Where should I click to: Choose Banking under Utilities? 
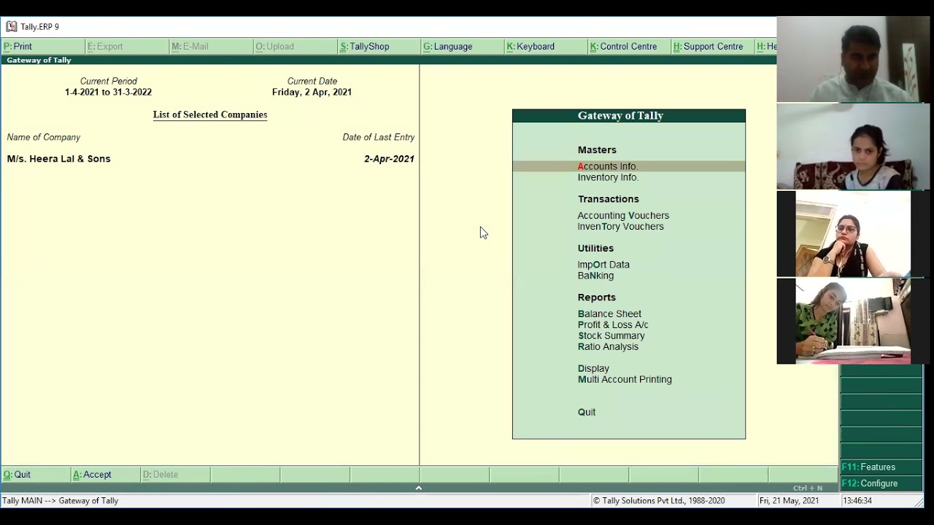click(595, 276)
